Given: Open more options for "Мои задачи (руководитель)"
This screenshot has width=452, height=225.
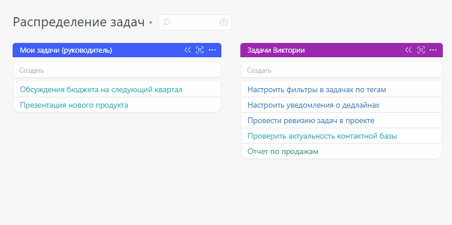Looking at the screenshot, I should coord(212,50).
